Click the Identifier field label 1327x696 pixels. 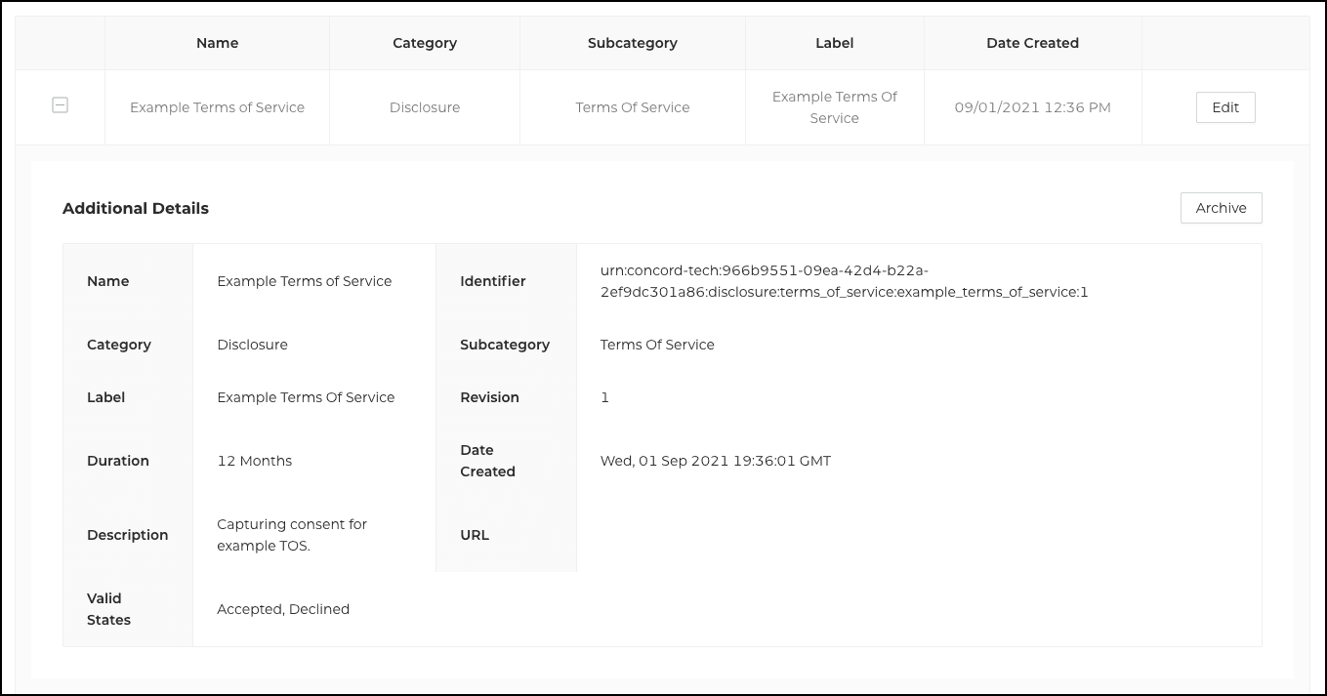(493, 281)
